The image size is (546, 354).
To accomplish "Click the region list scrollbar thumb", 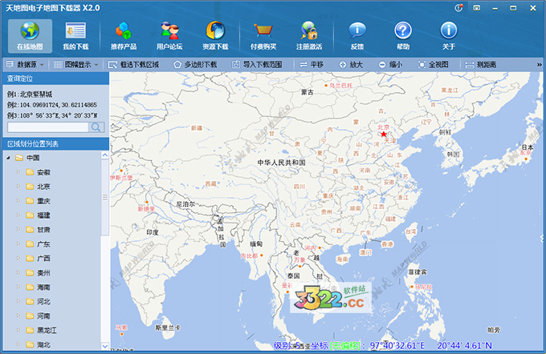I will pyautogui.click(x=105, y=197).
